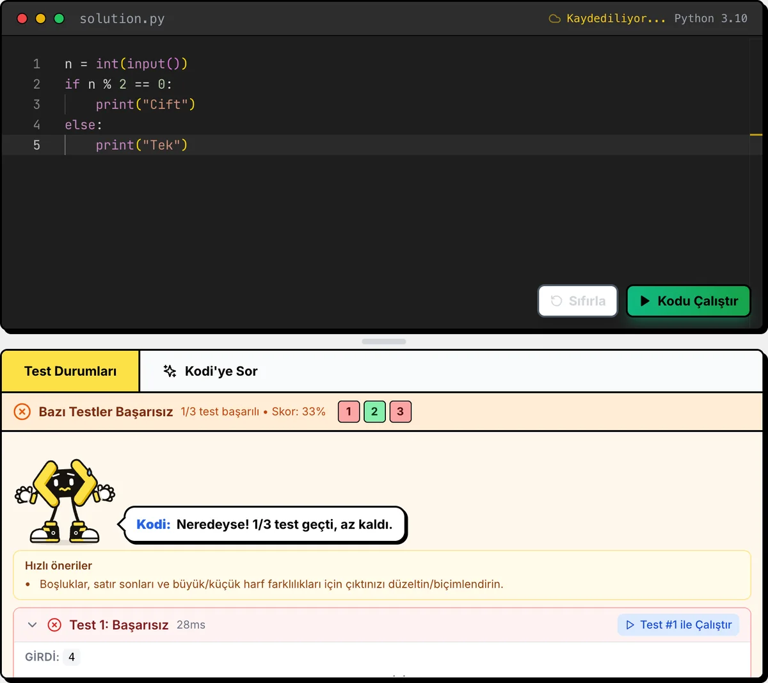Place cursor on the n = int(input()) line
The width and height of the screenshot is (768, 683).
[x=126, y=64]
